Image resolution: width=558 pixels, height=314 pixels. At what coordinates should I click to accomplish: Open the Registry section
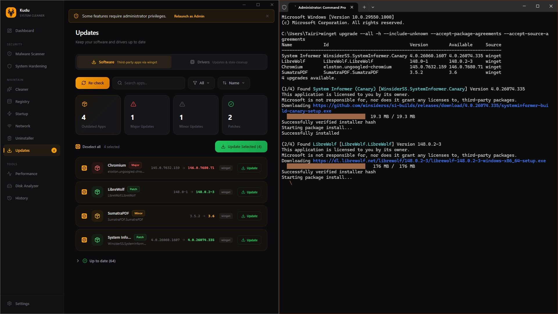(32, 101)
